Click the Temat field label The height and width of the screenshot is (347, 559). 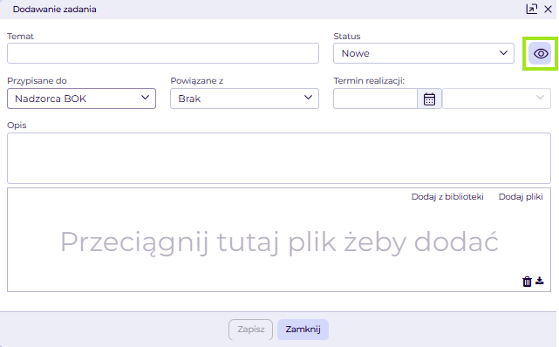coord(20,37)
